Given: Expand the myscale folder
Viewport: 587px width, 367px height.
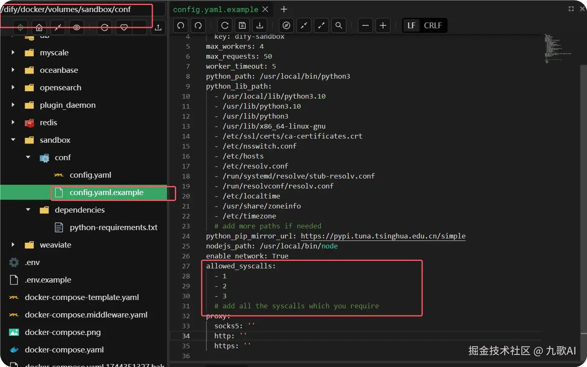Looking at the screenshot, I should click(x=13, y=52).
